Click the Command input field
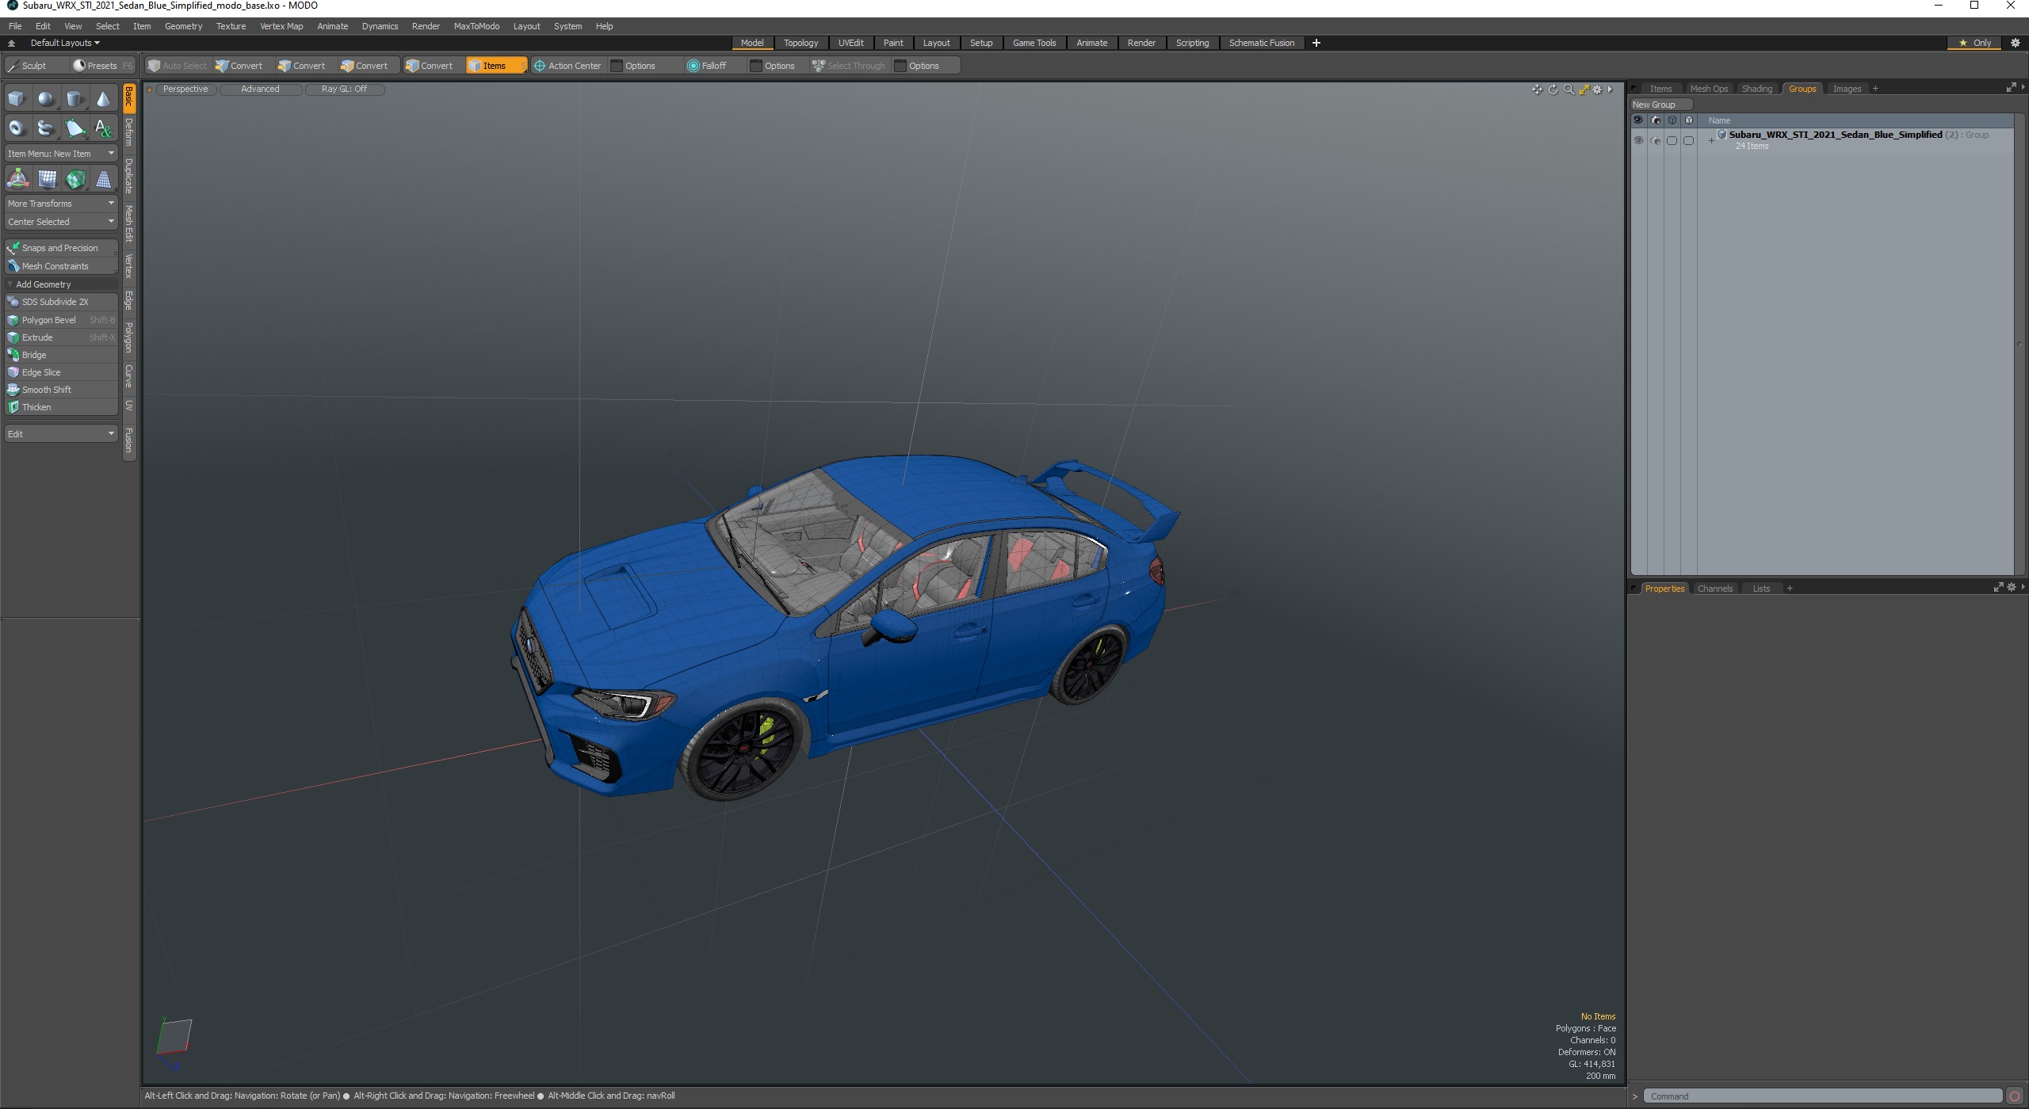Viewport: 2029px width, 1109px height. click(x=1822, y=1096)
